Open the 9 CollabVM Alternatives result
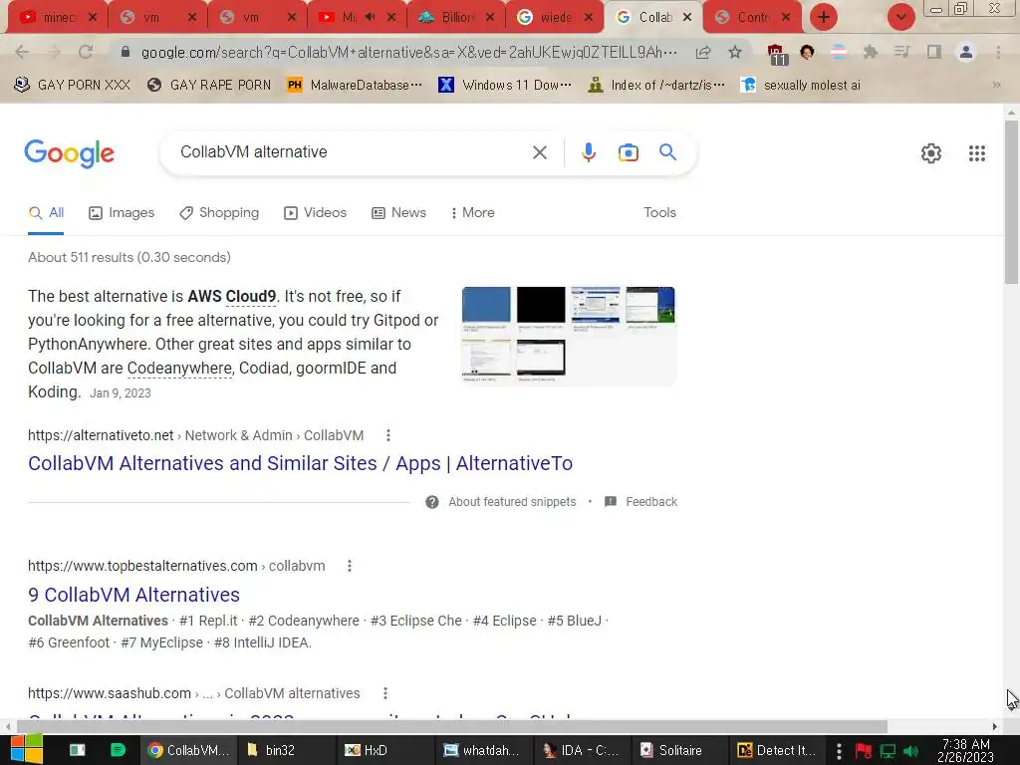 134,595
